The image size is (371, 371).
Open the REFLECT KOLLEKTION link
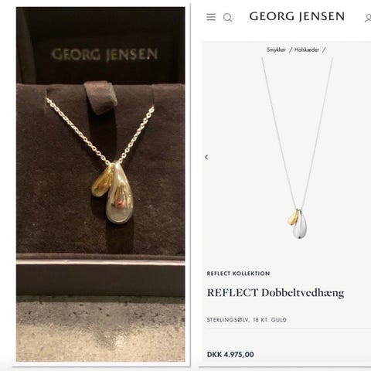[238, 274]
